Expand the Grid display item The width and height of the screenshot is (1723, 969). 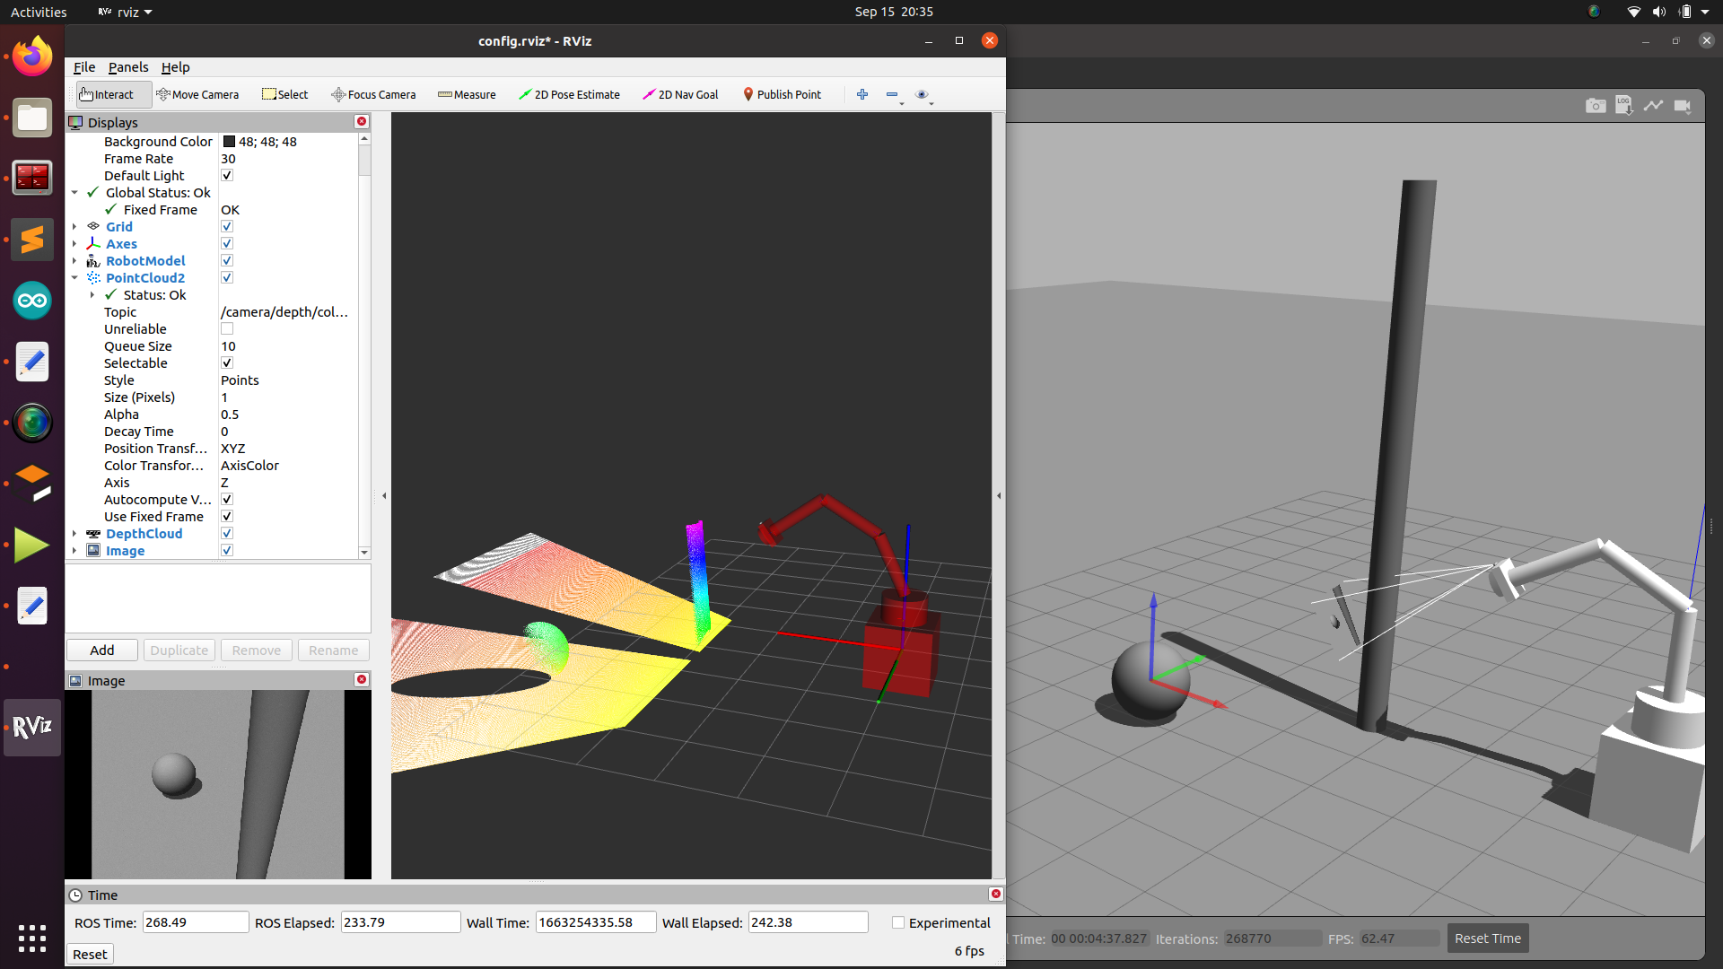pos(74,227)
